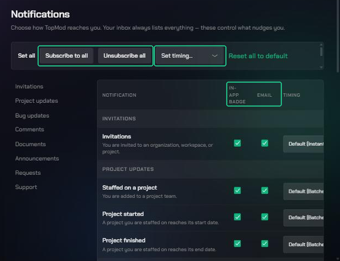Go to Invitations section in sidebar
This screenshot has width=340, height=261.
29,87
